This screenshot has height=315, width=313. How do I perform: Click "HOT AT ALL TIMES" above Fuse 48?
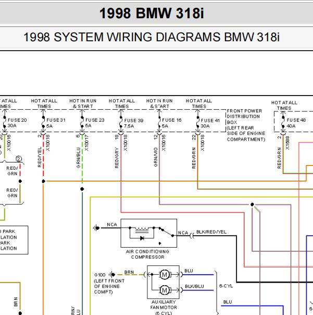click(x=284, y=106)
